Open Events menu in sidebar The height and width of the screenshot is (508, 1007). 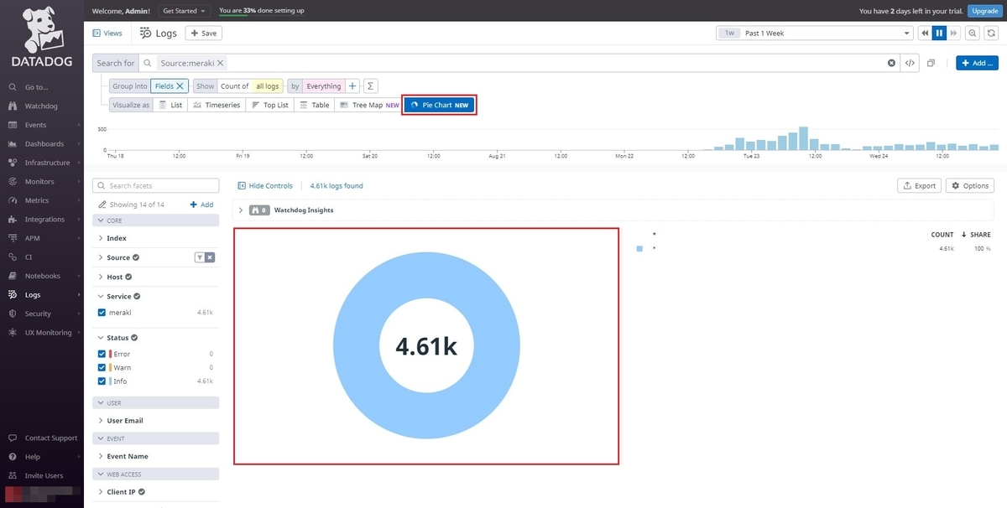[35, 125]
